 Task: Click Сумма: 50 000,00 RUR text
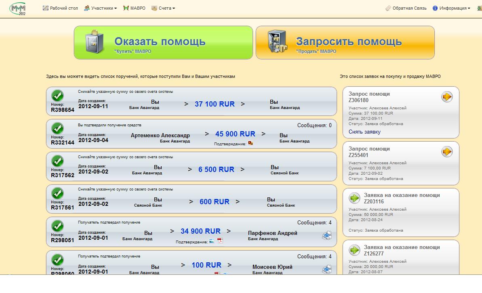tap(371, 215)
